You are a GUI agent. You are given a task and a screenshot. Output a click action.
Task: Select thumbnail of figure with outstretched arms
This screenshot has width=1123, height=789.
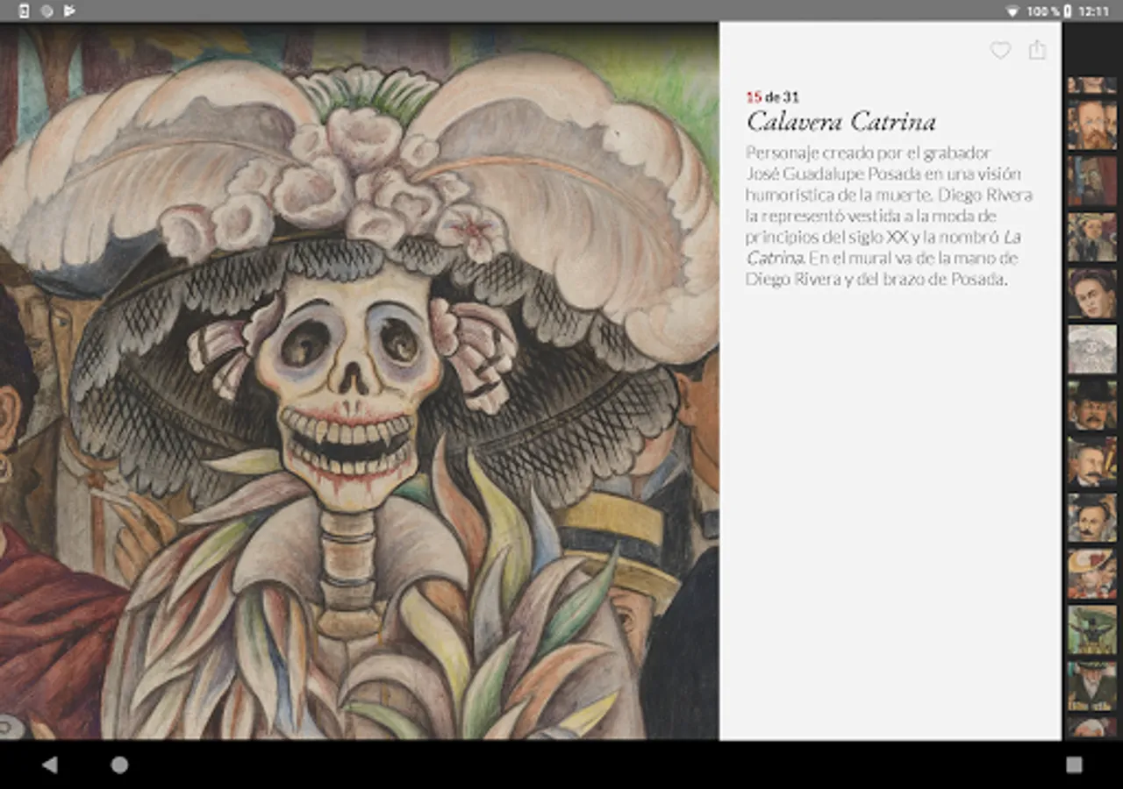pos(1092,629)
